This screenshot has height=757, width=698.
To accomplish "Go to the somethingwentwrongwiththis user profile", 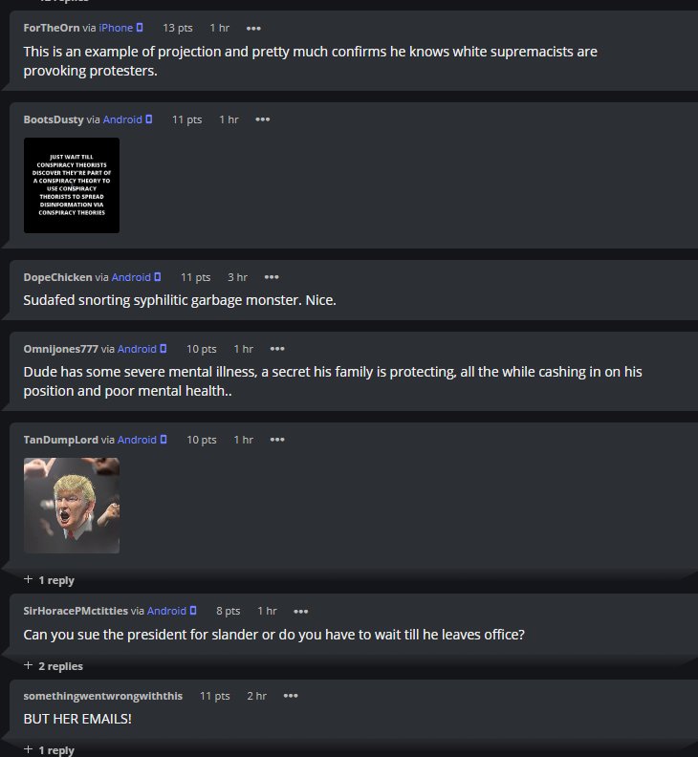I will [x=103, y=696].
